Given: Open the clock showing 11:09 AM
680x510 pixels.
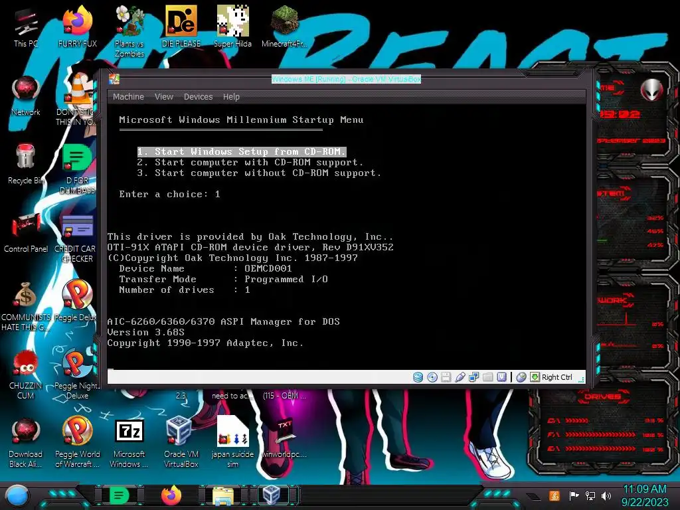Looking at the screenshot, I should coord(644,495).
